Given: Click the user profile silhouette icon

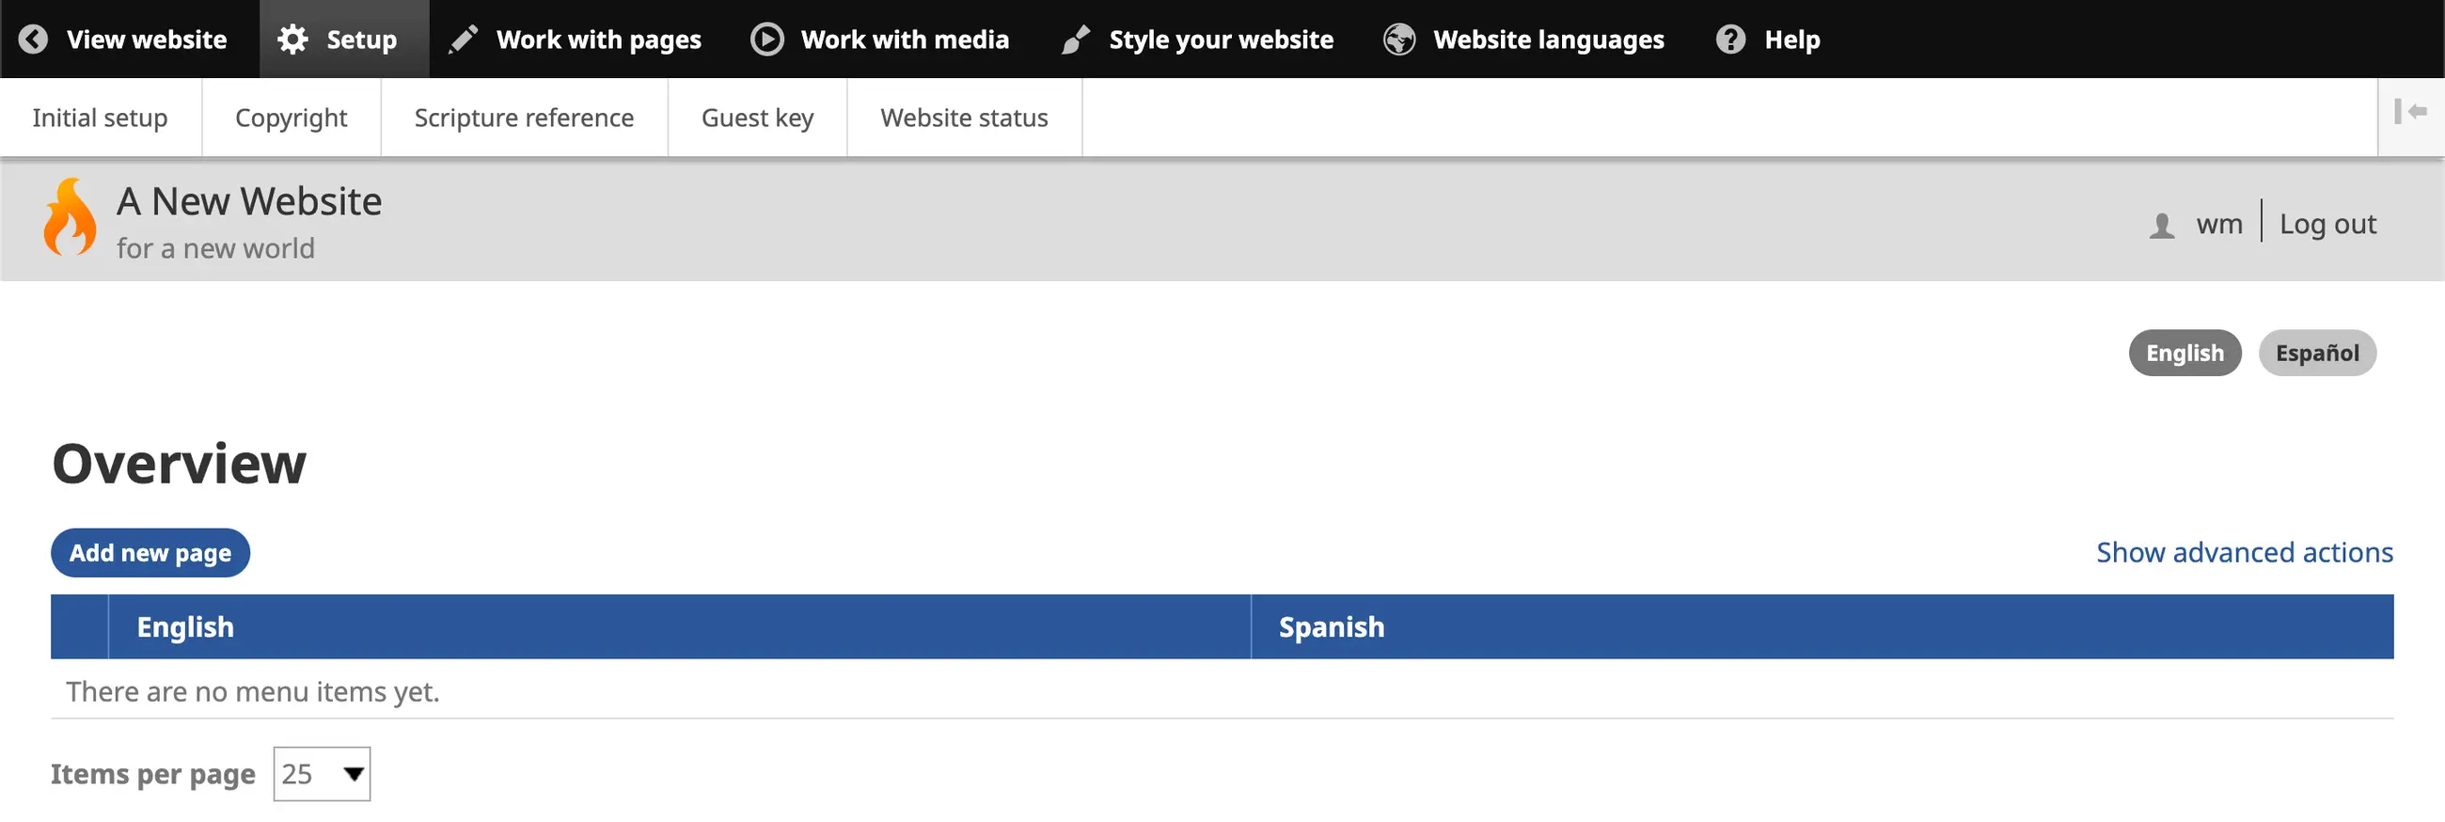Looking at the screenshot, I should [2161, 225].
